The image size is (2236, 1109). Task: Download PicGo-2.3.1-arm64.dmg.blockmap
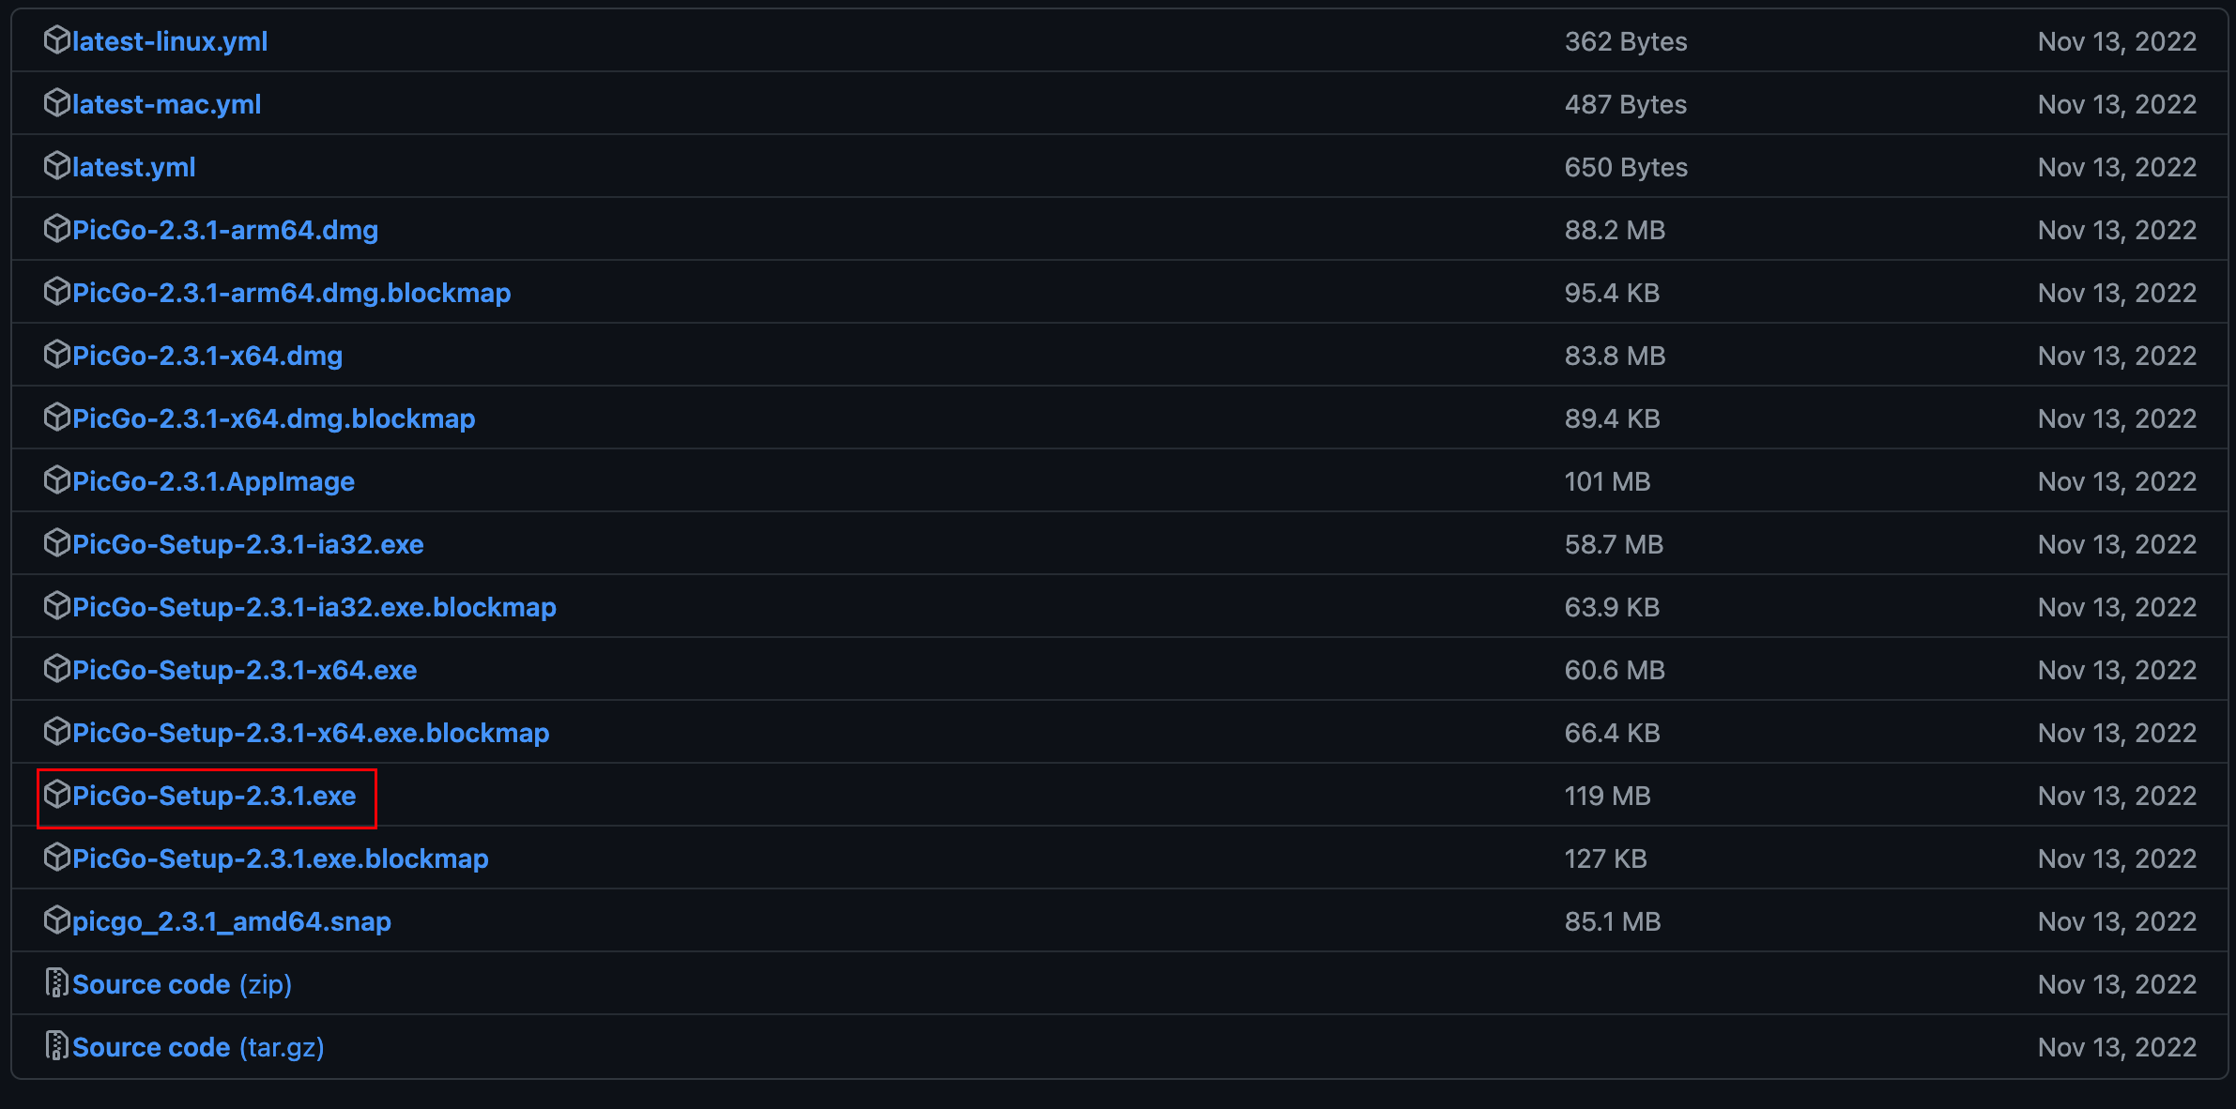[x=291, y=293]
